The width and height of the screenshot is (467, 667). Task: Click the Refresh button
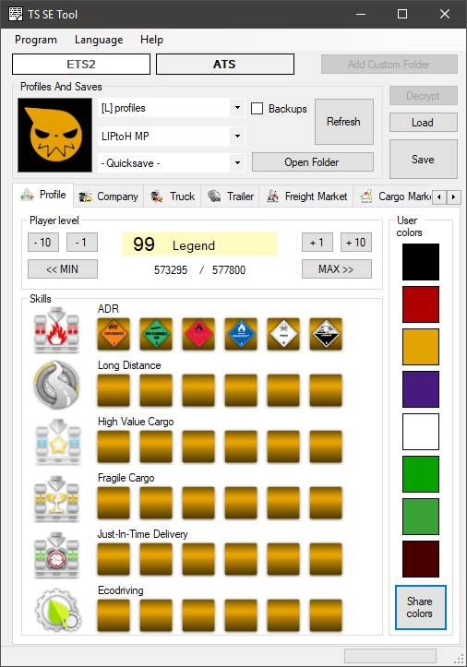point(344,122)
